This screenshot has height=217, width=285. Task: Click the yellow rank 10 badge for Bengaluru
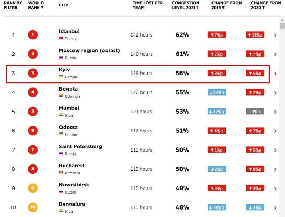coord(33,207)
